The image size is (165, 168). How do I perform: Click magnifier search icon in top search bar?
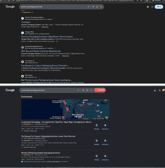pyautogui.click(x=101, y=7)
